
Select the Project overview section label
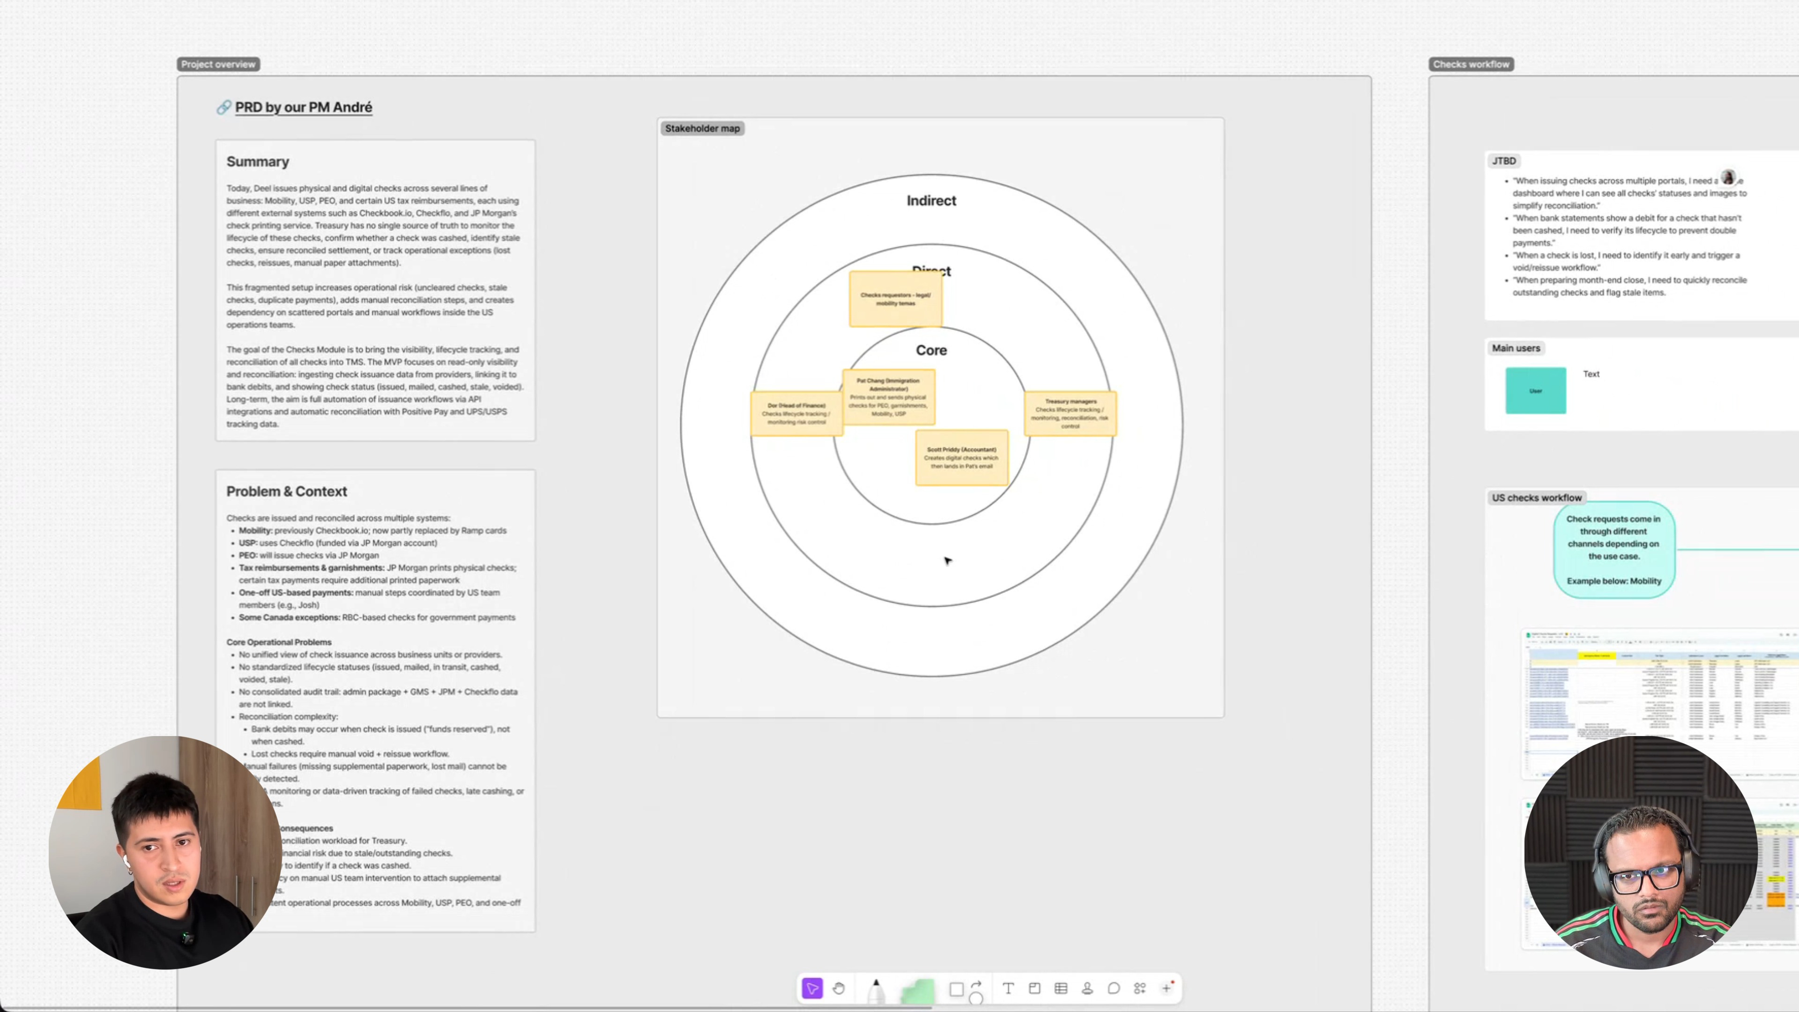pyautogui.click(x=219, y=64)
